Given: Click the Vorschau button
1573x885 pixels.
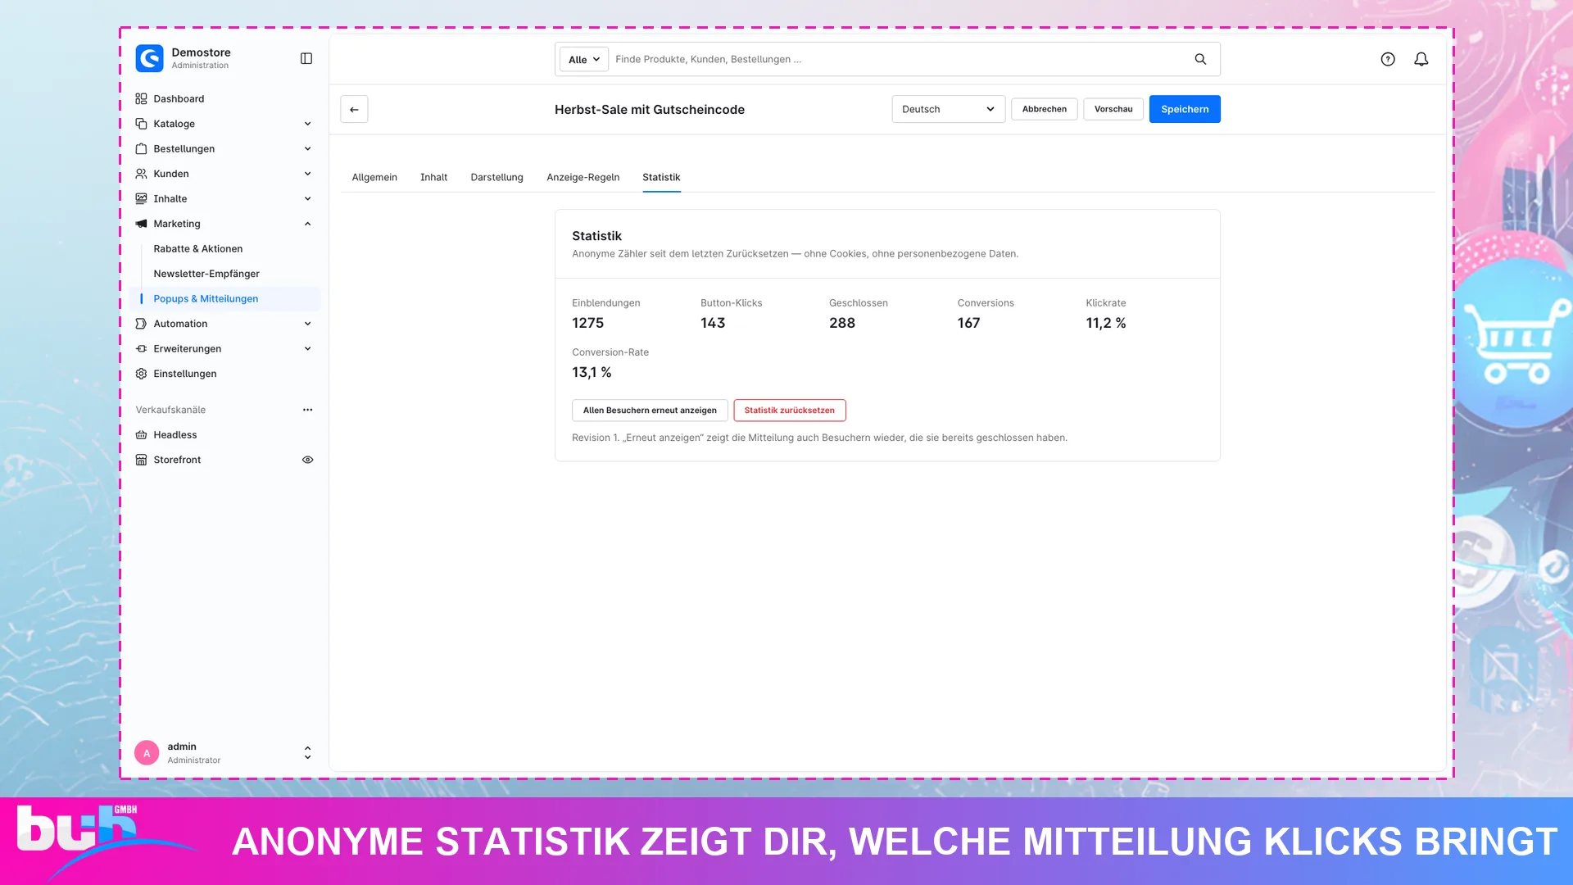Looking at the screenshot, I should [x=1113, y=109].
